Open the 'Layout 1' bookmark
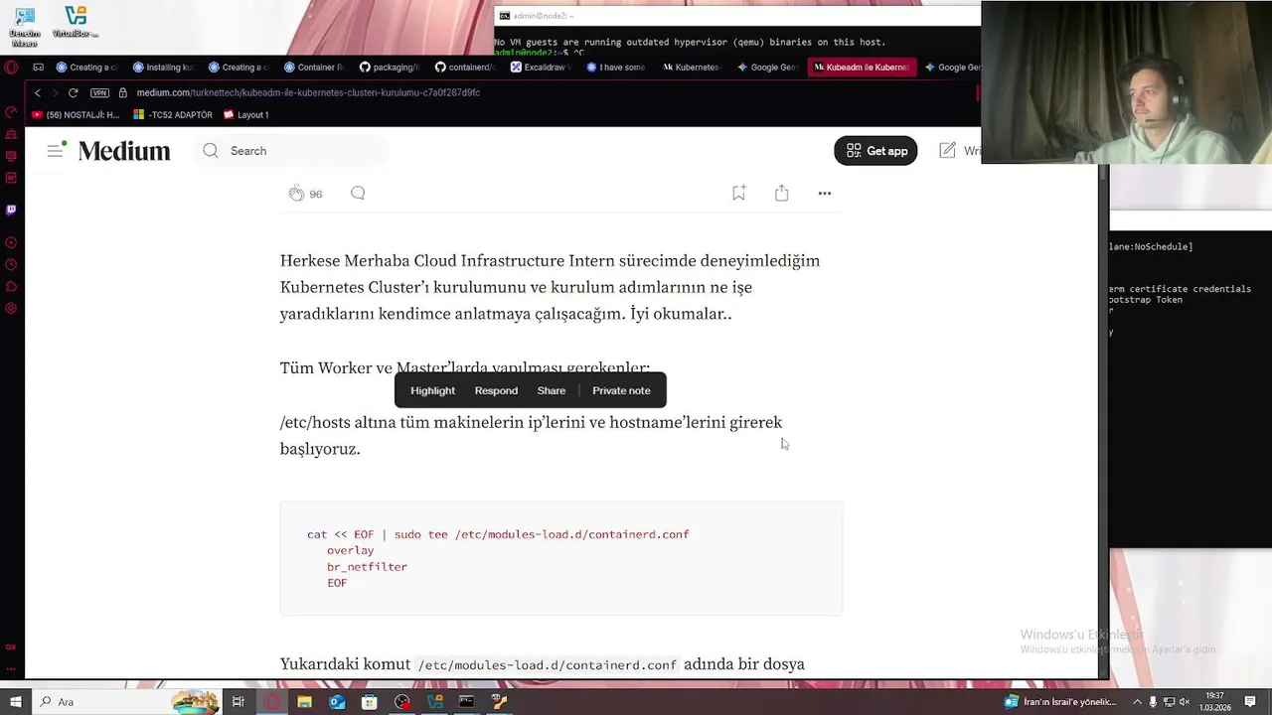This screenshot has width=1272, height=715. (x=246, y=115)
